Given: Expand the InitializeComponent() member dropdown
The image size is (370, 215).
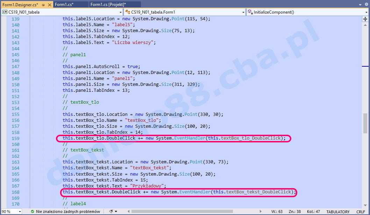Looking at the screenshot, I should (x=366, y=12).
